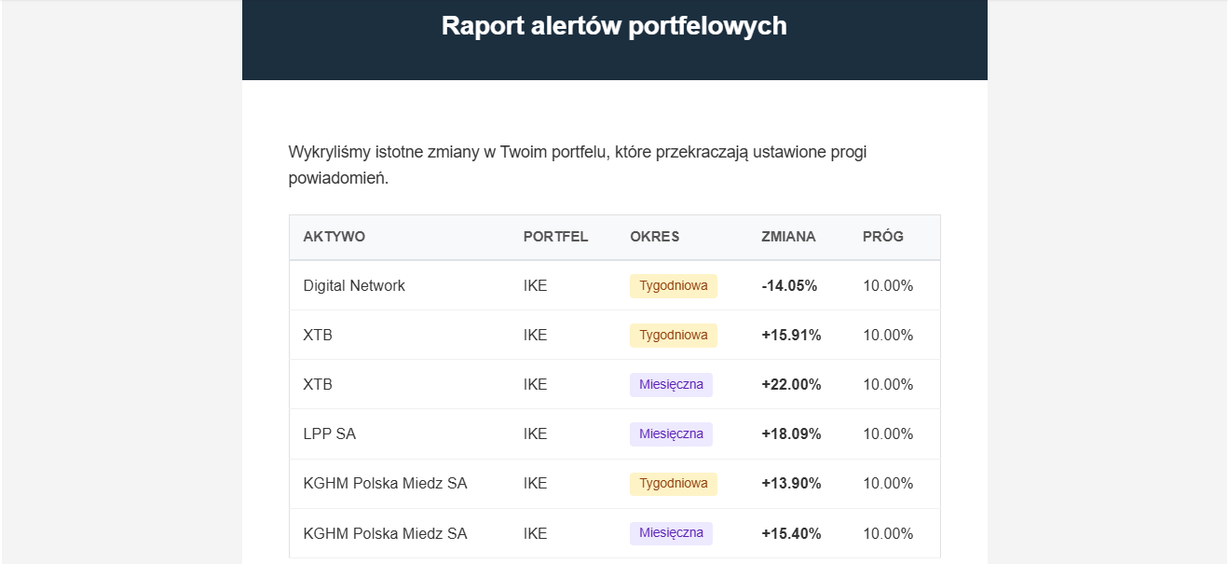Click the IKE cell in Digital Network row
This screenshot has height=564, width=1228.
tap(535, 286)
